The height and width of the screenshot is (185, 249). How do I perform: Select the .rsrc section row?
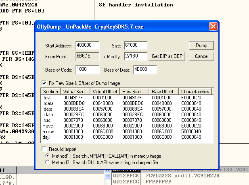pyautogui.click(x=127, y=120)
